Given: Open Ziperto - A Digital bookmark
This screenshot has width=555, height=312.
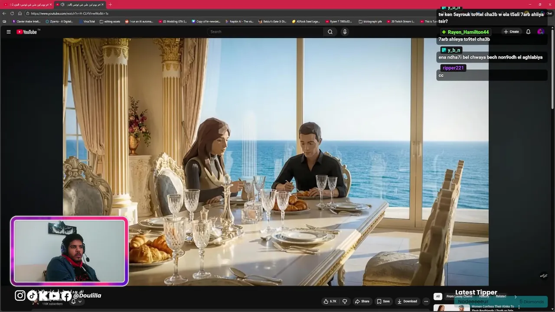Looking at the screenshot, I should click(x=59, y=21).
